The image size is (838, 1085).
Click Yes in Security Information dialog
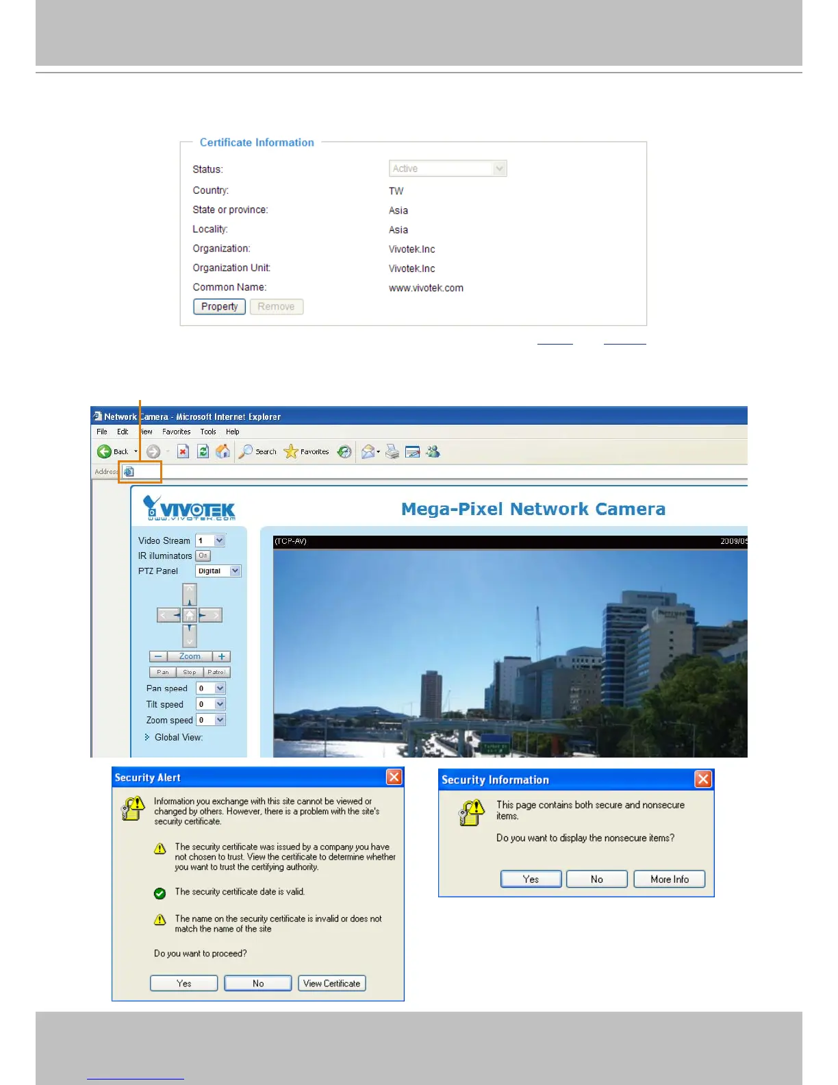pos(531,880)
